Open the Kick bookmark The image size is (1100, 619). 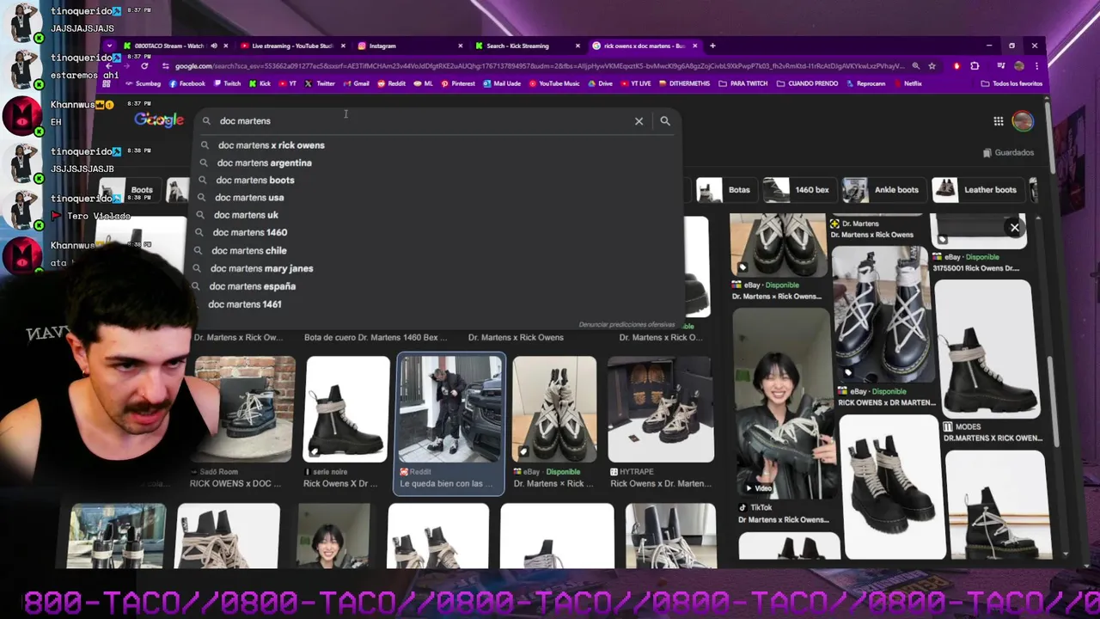[260, 83]
